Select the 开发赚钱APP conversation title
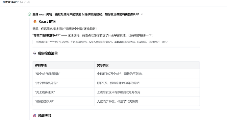This screenshot has width=227, height=120. coord(11,2)
